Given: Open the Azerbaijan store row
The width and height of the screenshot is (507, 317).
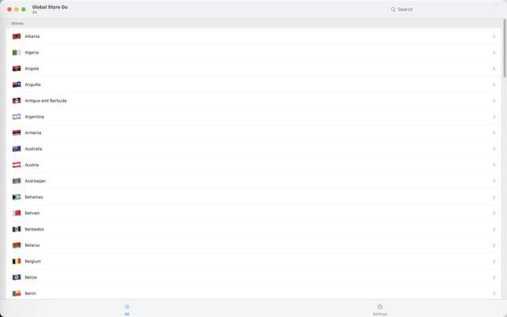Looking at the screenshot, I should coord(237,181).
